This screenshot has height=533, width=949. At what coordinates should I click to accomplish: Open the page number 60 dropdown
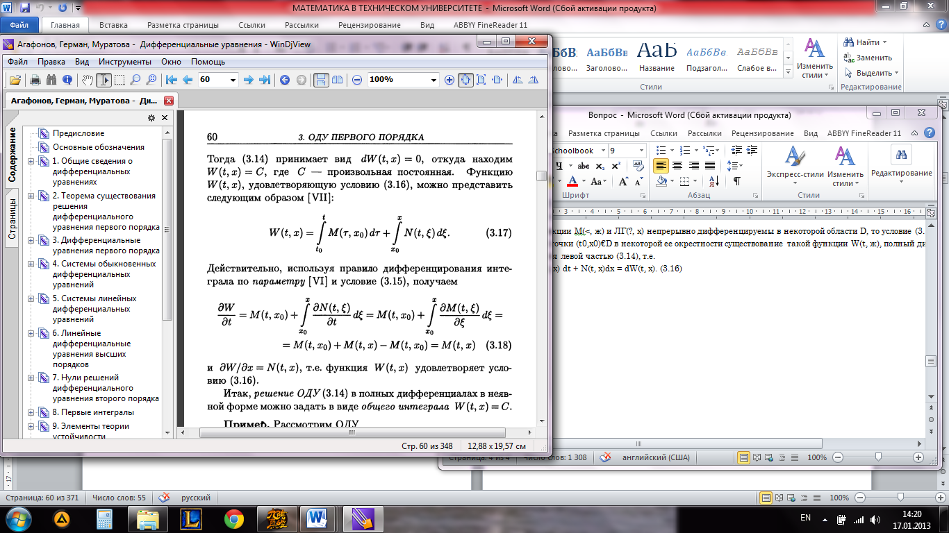(232, 80)
